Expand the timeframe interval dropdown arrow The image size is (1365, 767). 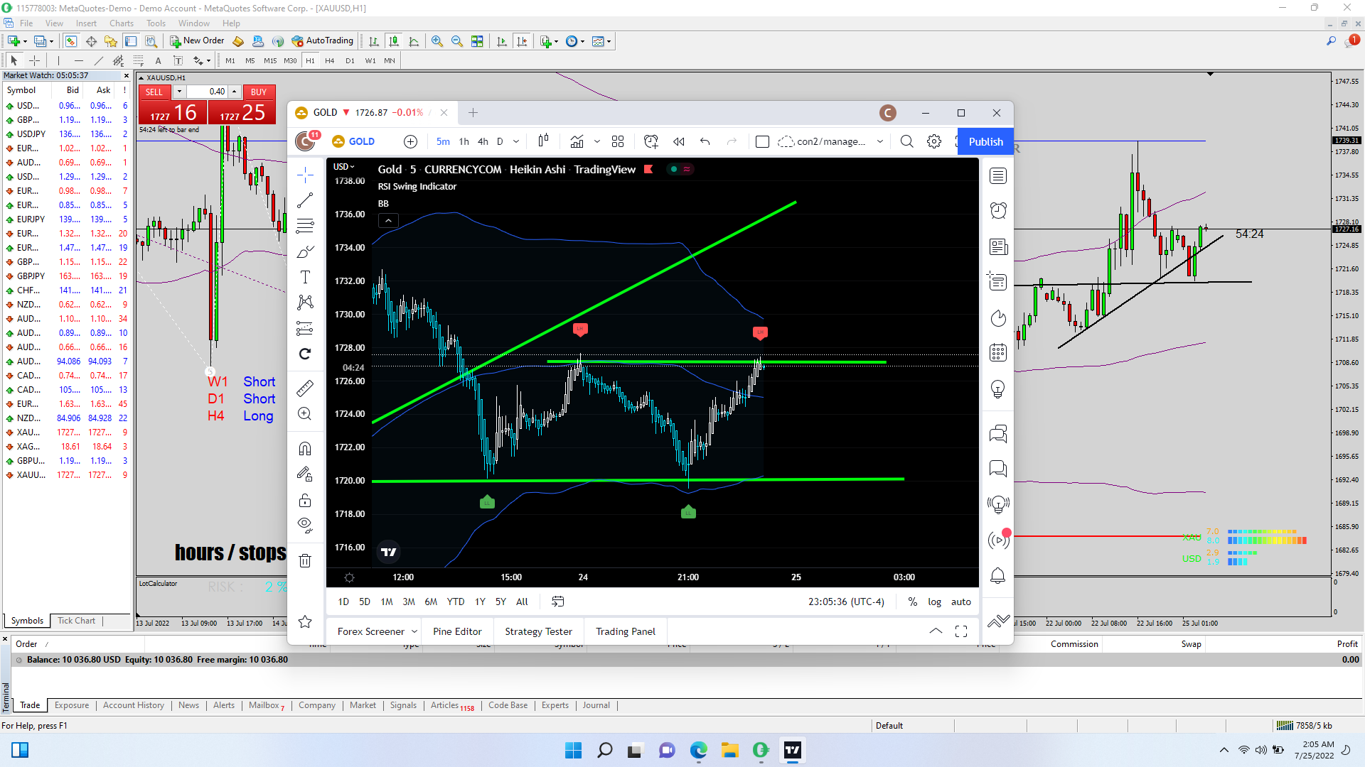coord(516,141)
